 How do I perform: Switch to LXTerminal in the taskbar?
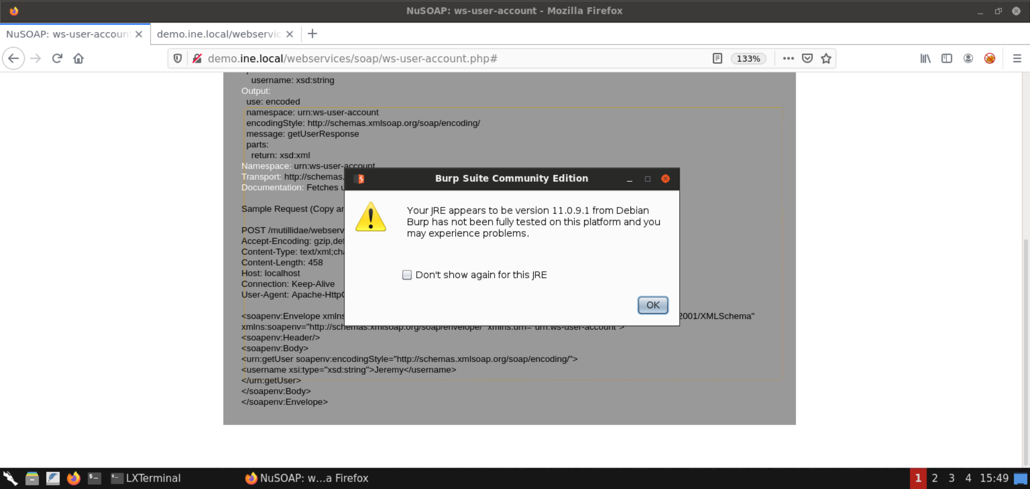coord(146,478)
